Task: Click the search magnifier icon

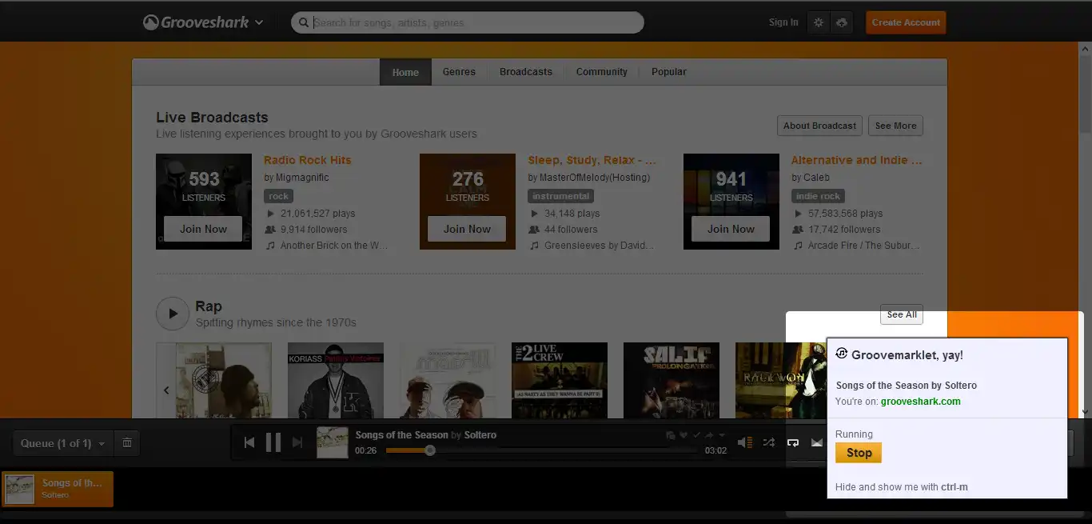Action: click(x=304, y=22)
